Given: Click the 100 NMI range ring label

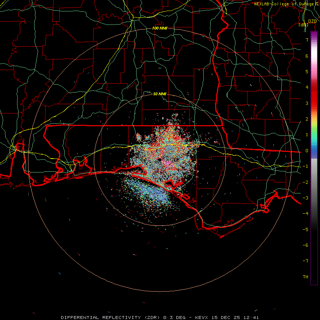Looking at the screenshot, I should [x=160, y=28].
